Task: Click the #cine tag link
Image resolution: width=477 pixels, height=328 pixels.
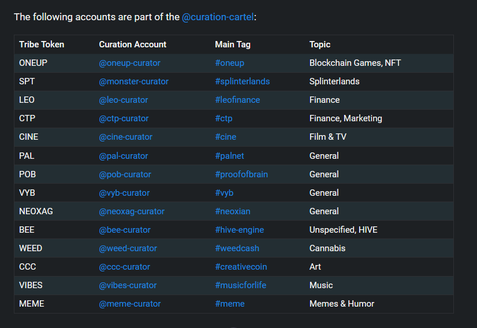Action: [226, 137]
